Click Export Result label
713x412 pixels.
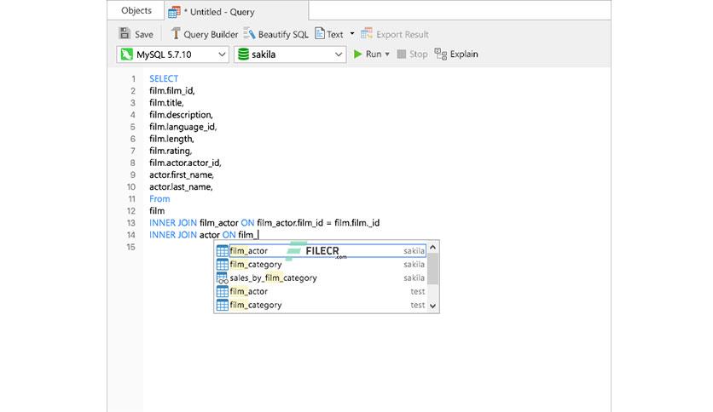tap(403, 35)
